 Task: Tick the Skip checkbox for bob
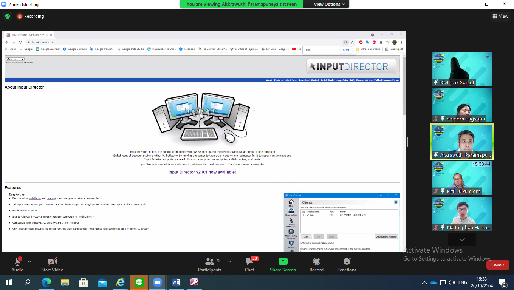303,215
